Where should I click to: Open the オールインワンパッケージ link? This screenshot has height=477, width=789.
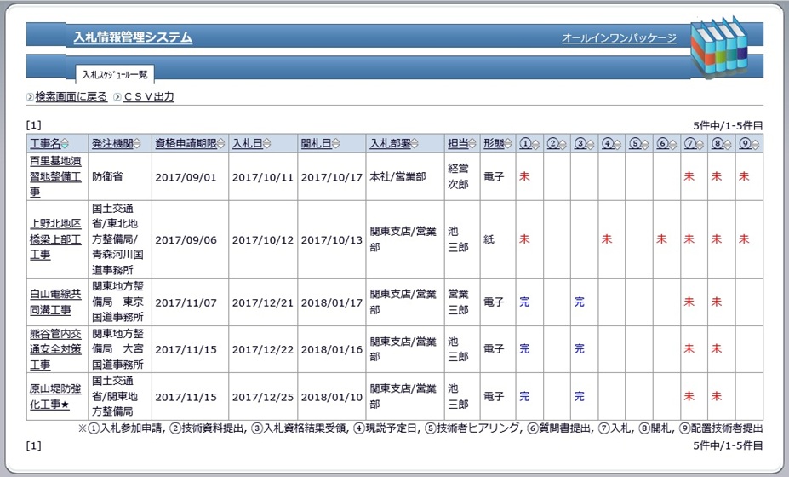[x=619, y=38]
